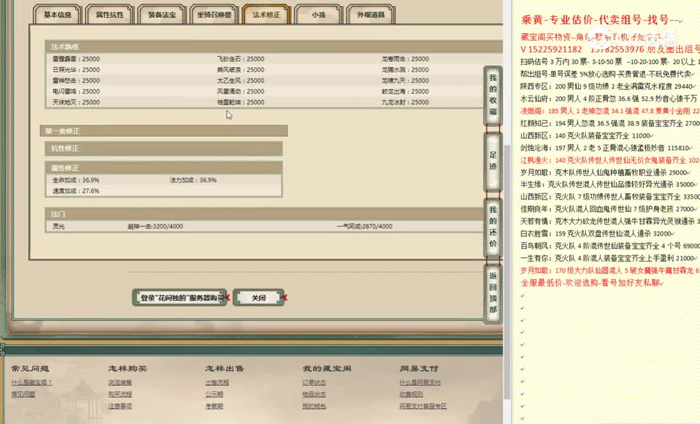Select the 电闪雷鸣：25000 entry

point(77,91)
